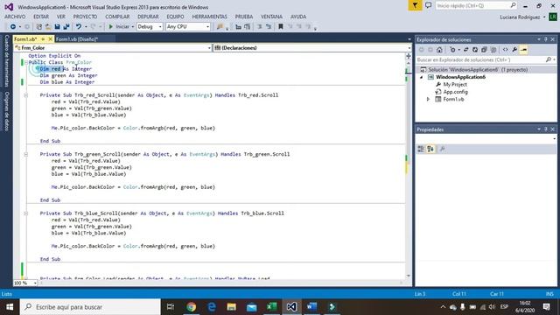Click the Save All toolbar icon
The height and width of the screenshot is (315, 560).
pos(66,27)
